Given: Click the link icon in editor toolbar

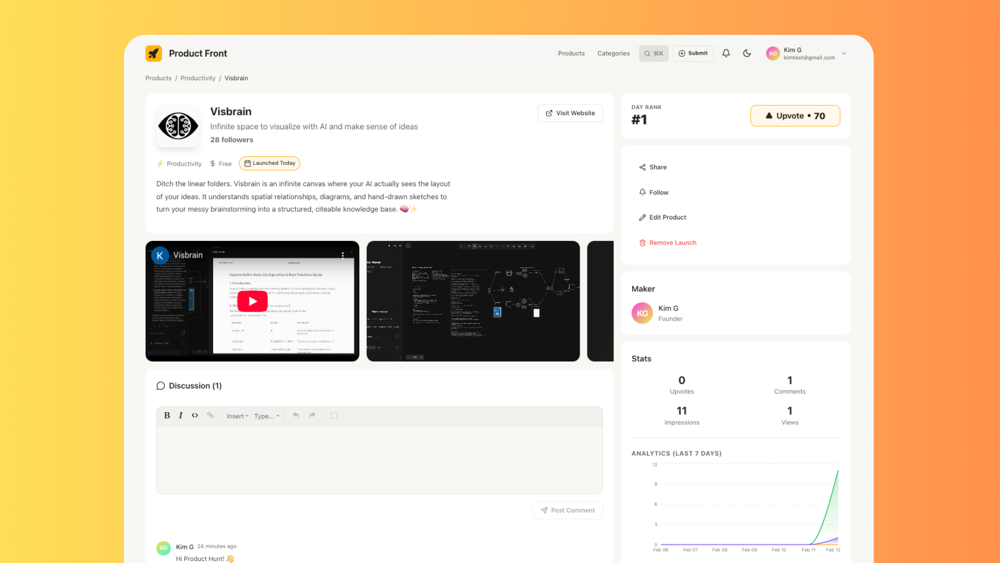Looking at the screenshot, I should (x=210, y=415).
